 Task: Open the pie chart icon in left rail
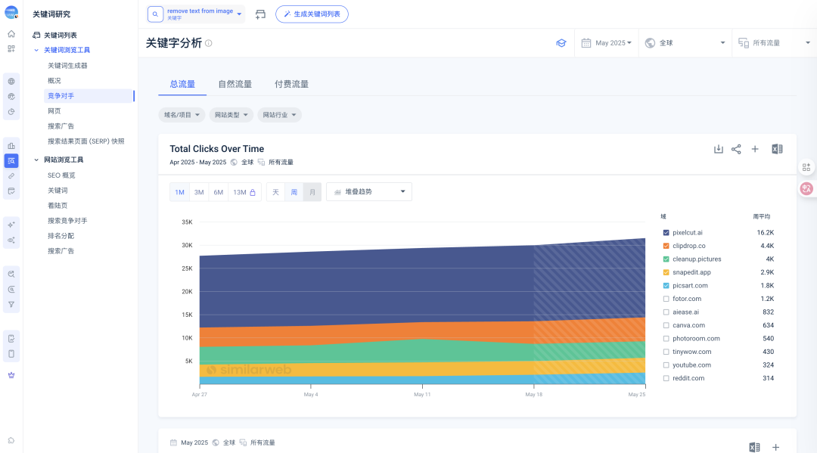tap(11, 112)
